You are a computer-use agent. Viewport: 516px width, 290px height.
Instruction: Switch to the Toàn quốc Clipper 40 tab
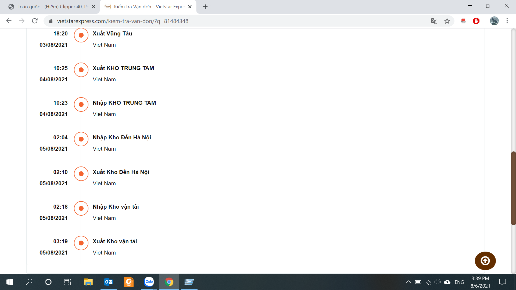tap(51, 7)
